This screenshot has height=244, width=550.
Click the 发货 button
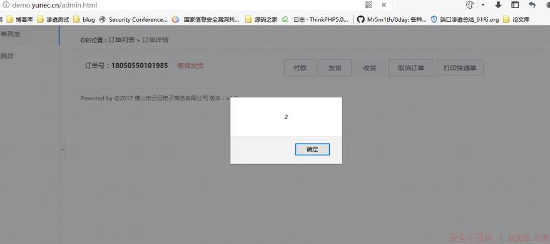335,68
